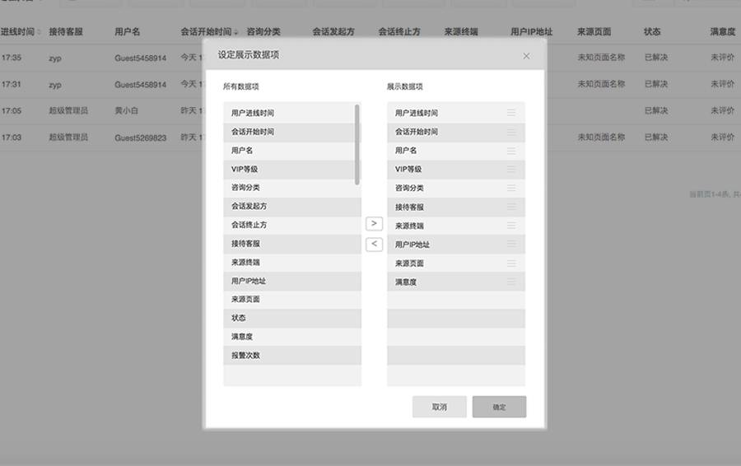Click drag handle of 满意度 in display list
The image size is (741, 466).
pos(510,282)
